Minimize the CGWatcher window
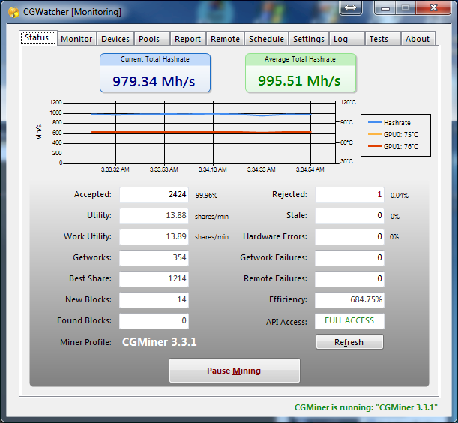458x423 pixels. (x=385, y=8)
